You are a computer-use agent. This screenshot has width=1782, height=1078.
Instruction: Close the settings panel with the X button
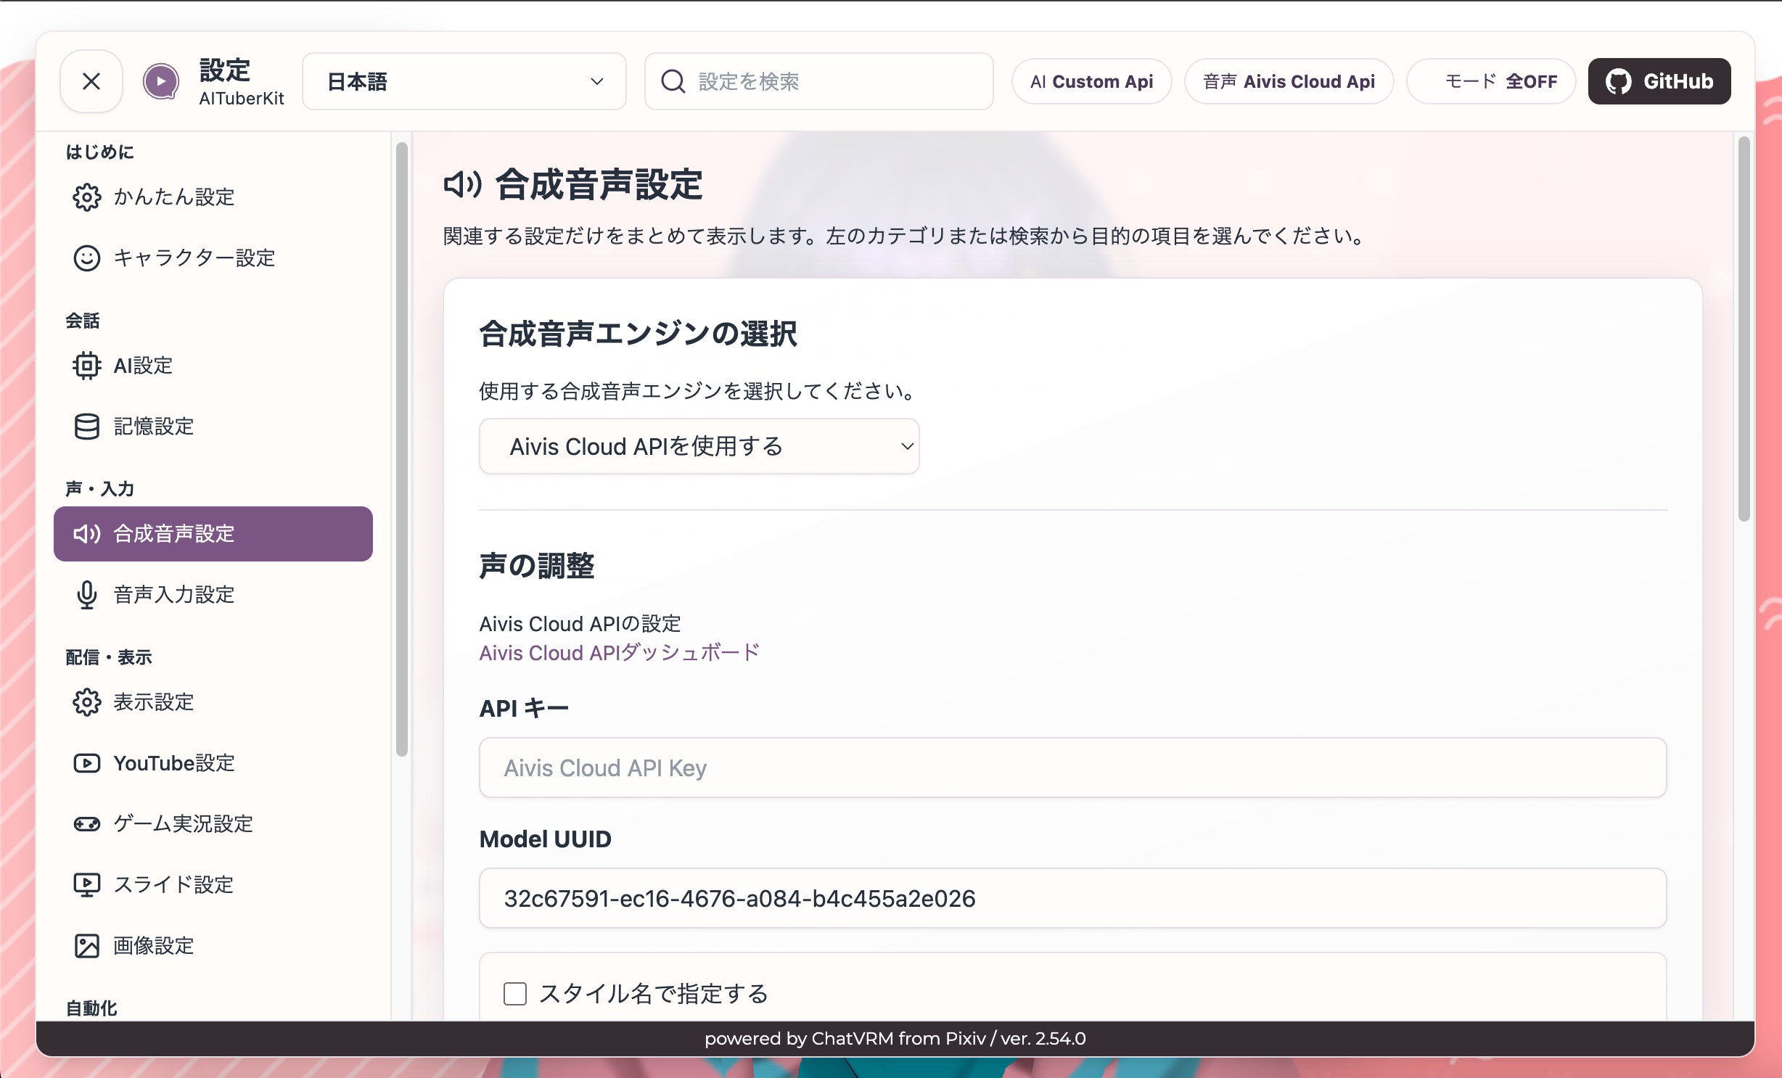coord(91,81)
